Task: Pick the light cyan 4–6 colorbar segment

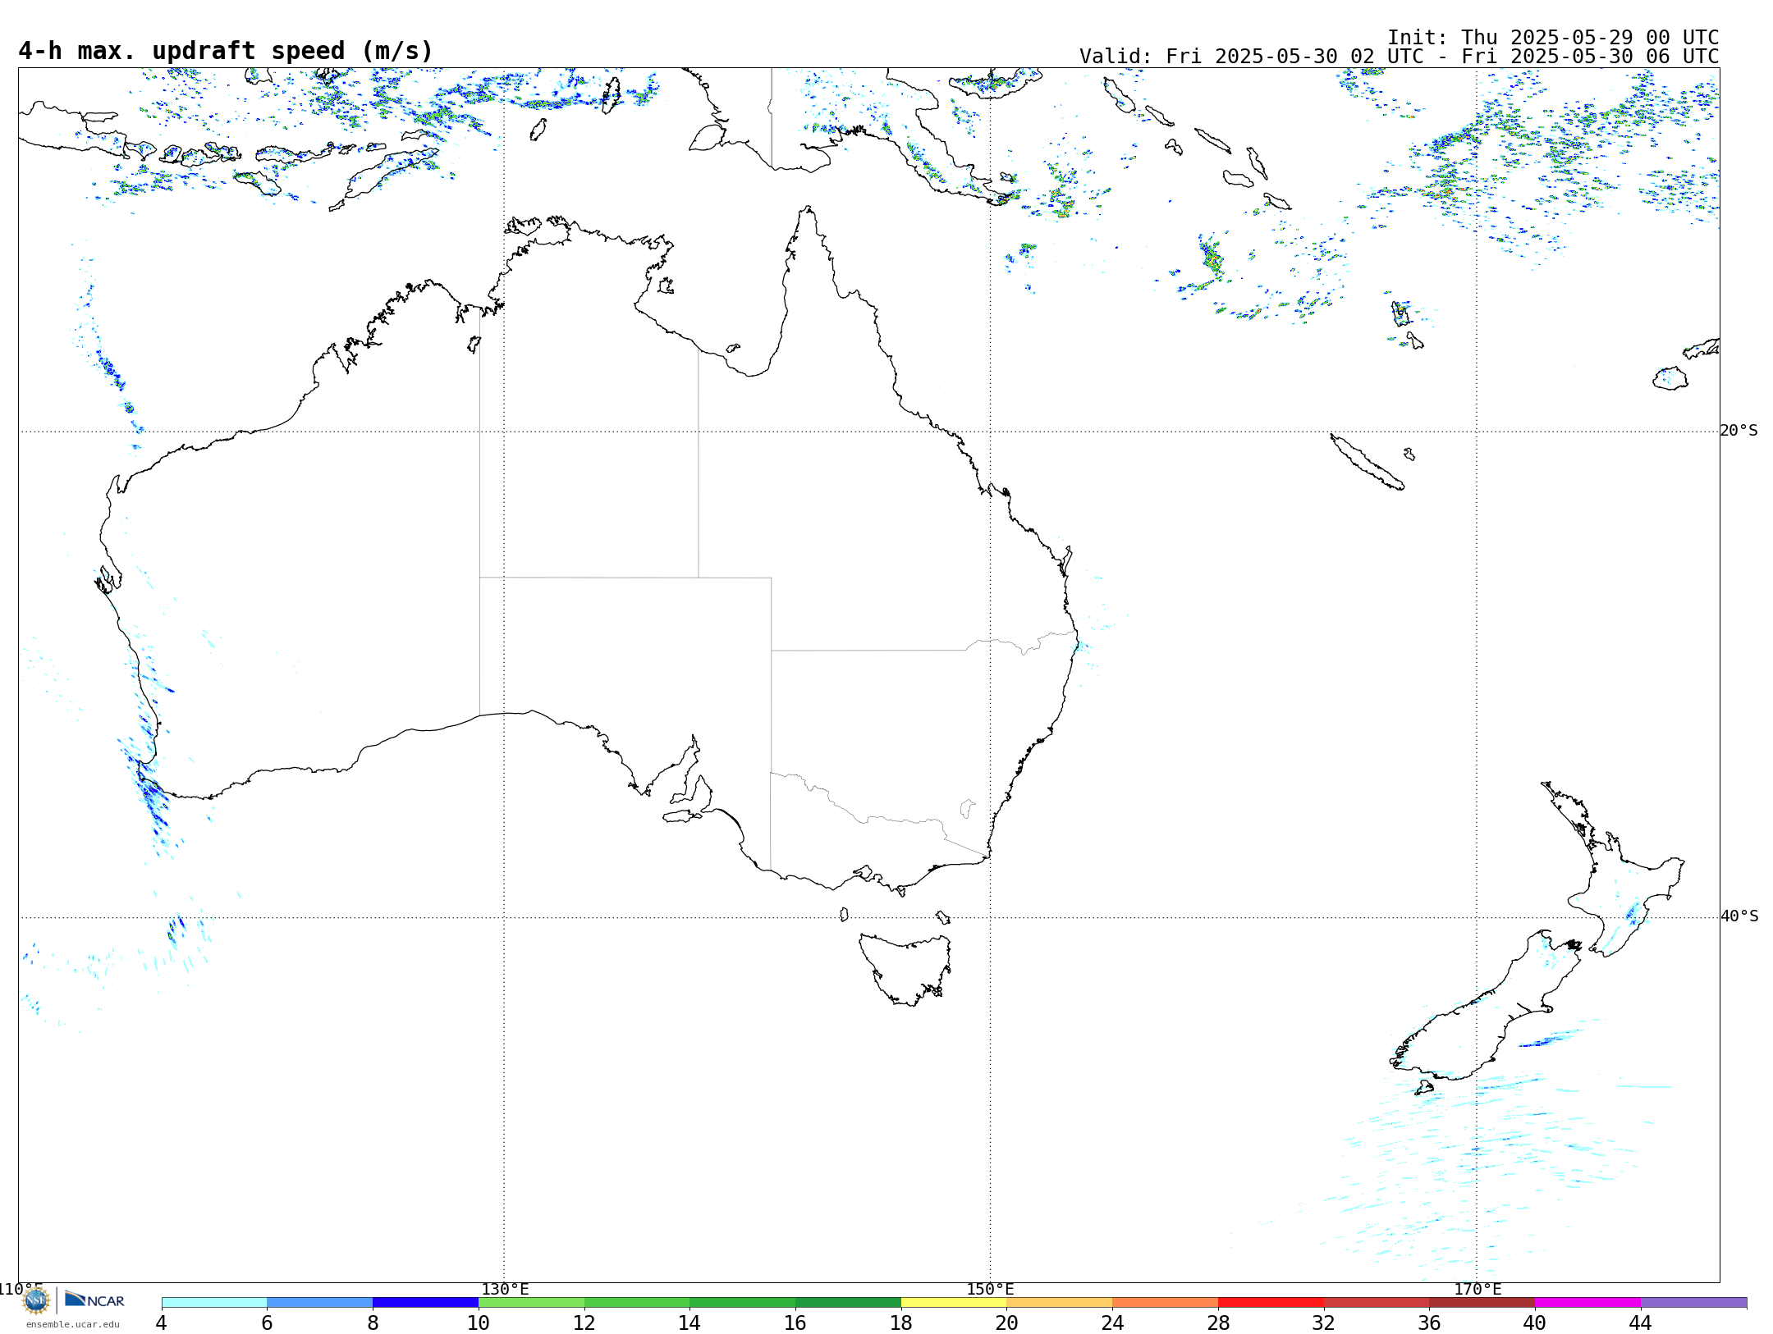Action: pos(214,1302)
